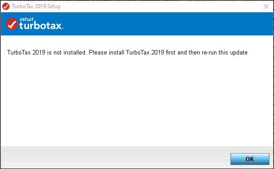Select the TurboTax 2019 Setup title text
This screenshot has width=274, height=169.
click(x=36, y=6)
